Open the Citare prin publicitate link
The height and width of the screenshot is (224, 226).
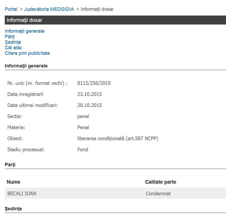click(x=27, y=53)
